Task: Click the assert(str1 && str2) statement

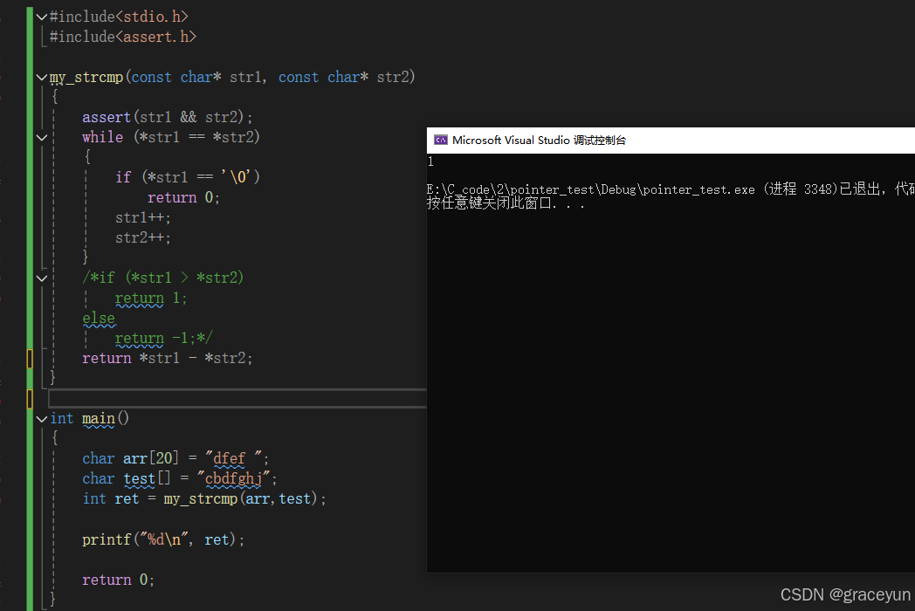Action: pyautogui.click(x=167, y=117)
